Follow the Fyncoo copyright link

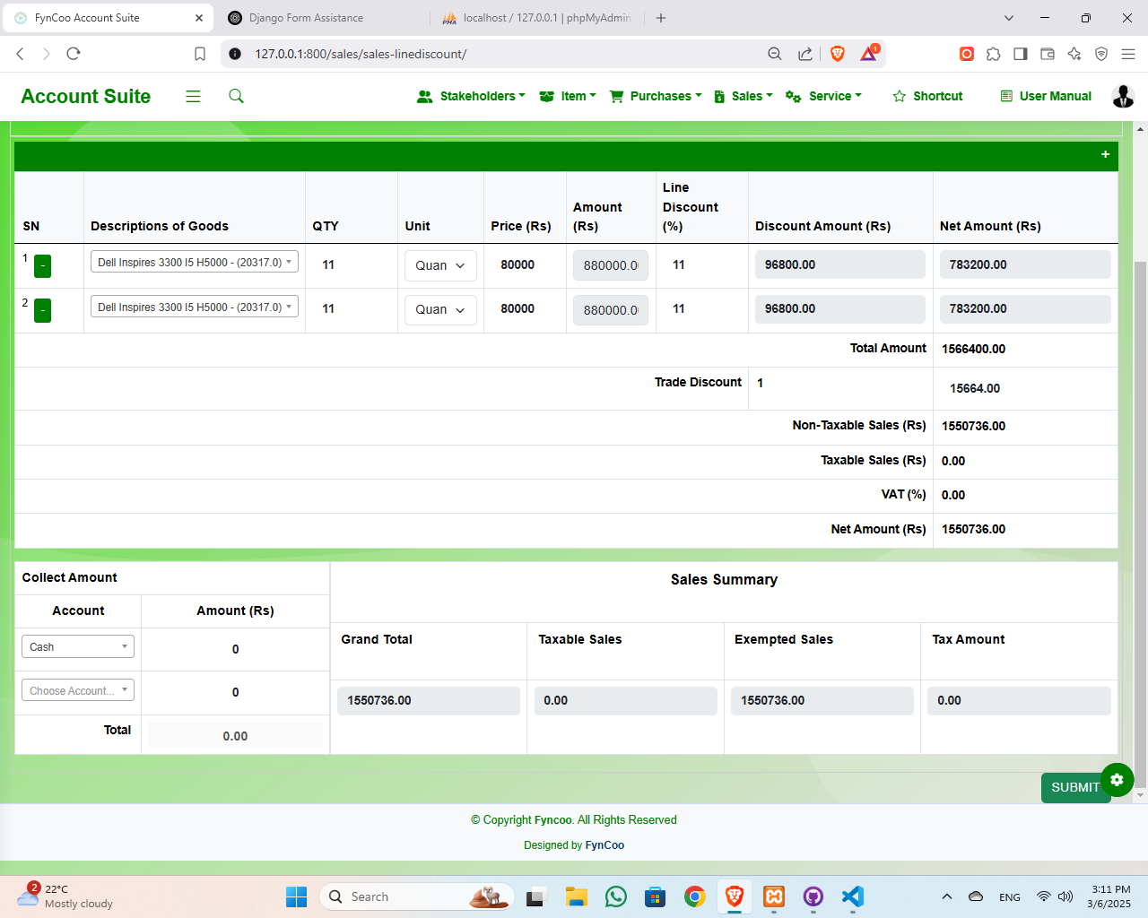(x=553, y=819)
